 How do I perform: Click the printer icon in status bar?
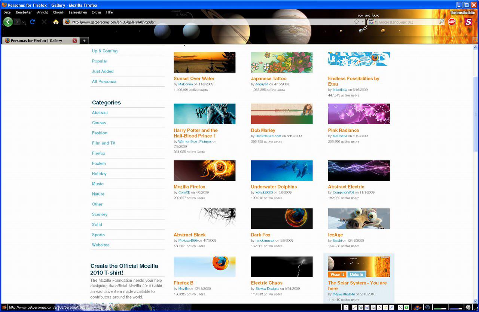point(373,308)
